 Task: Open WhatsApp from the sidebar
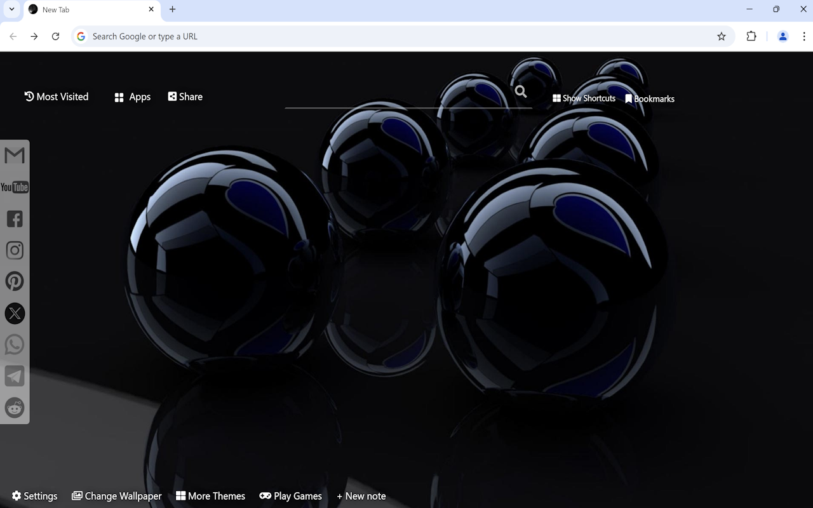[15, 345]
